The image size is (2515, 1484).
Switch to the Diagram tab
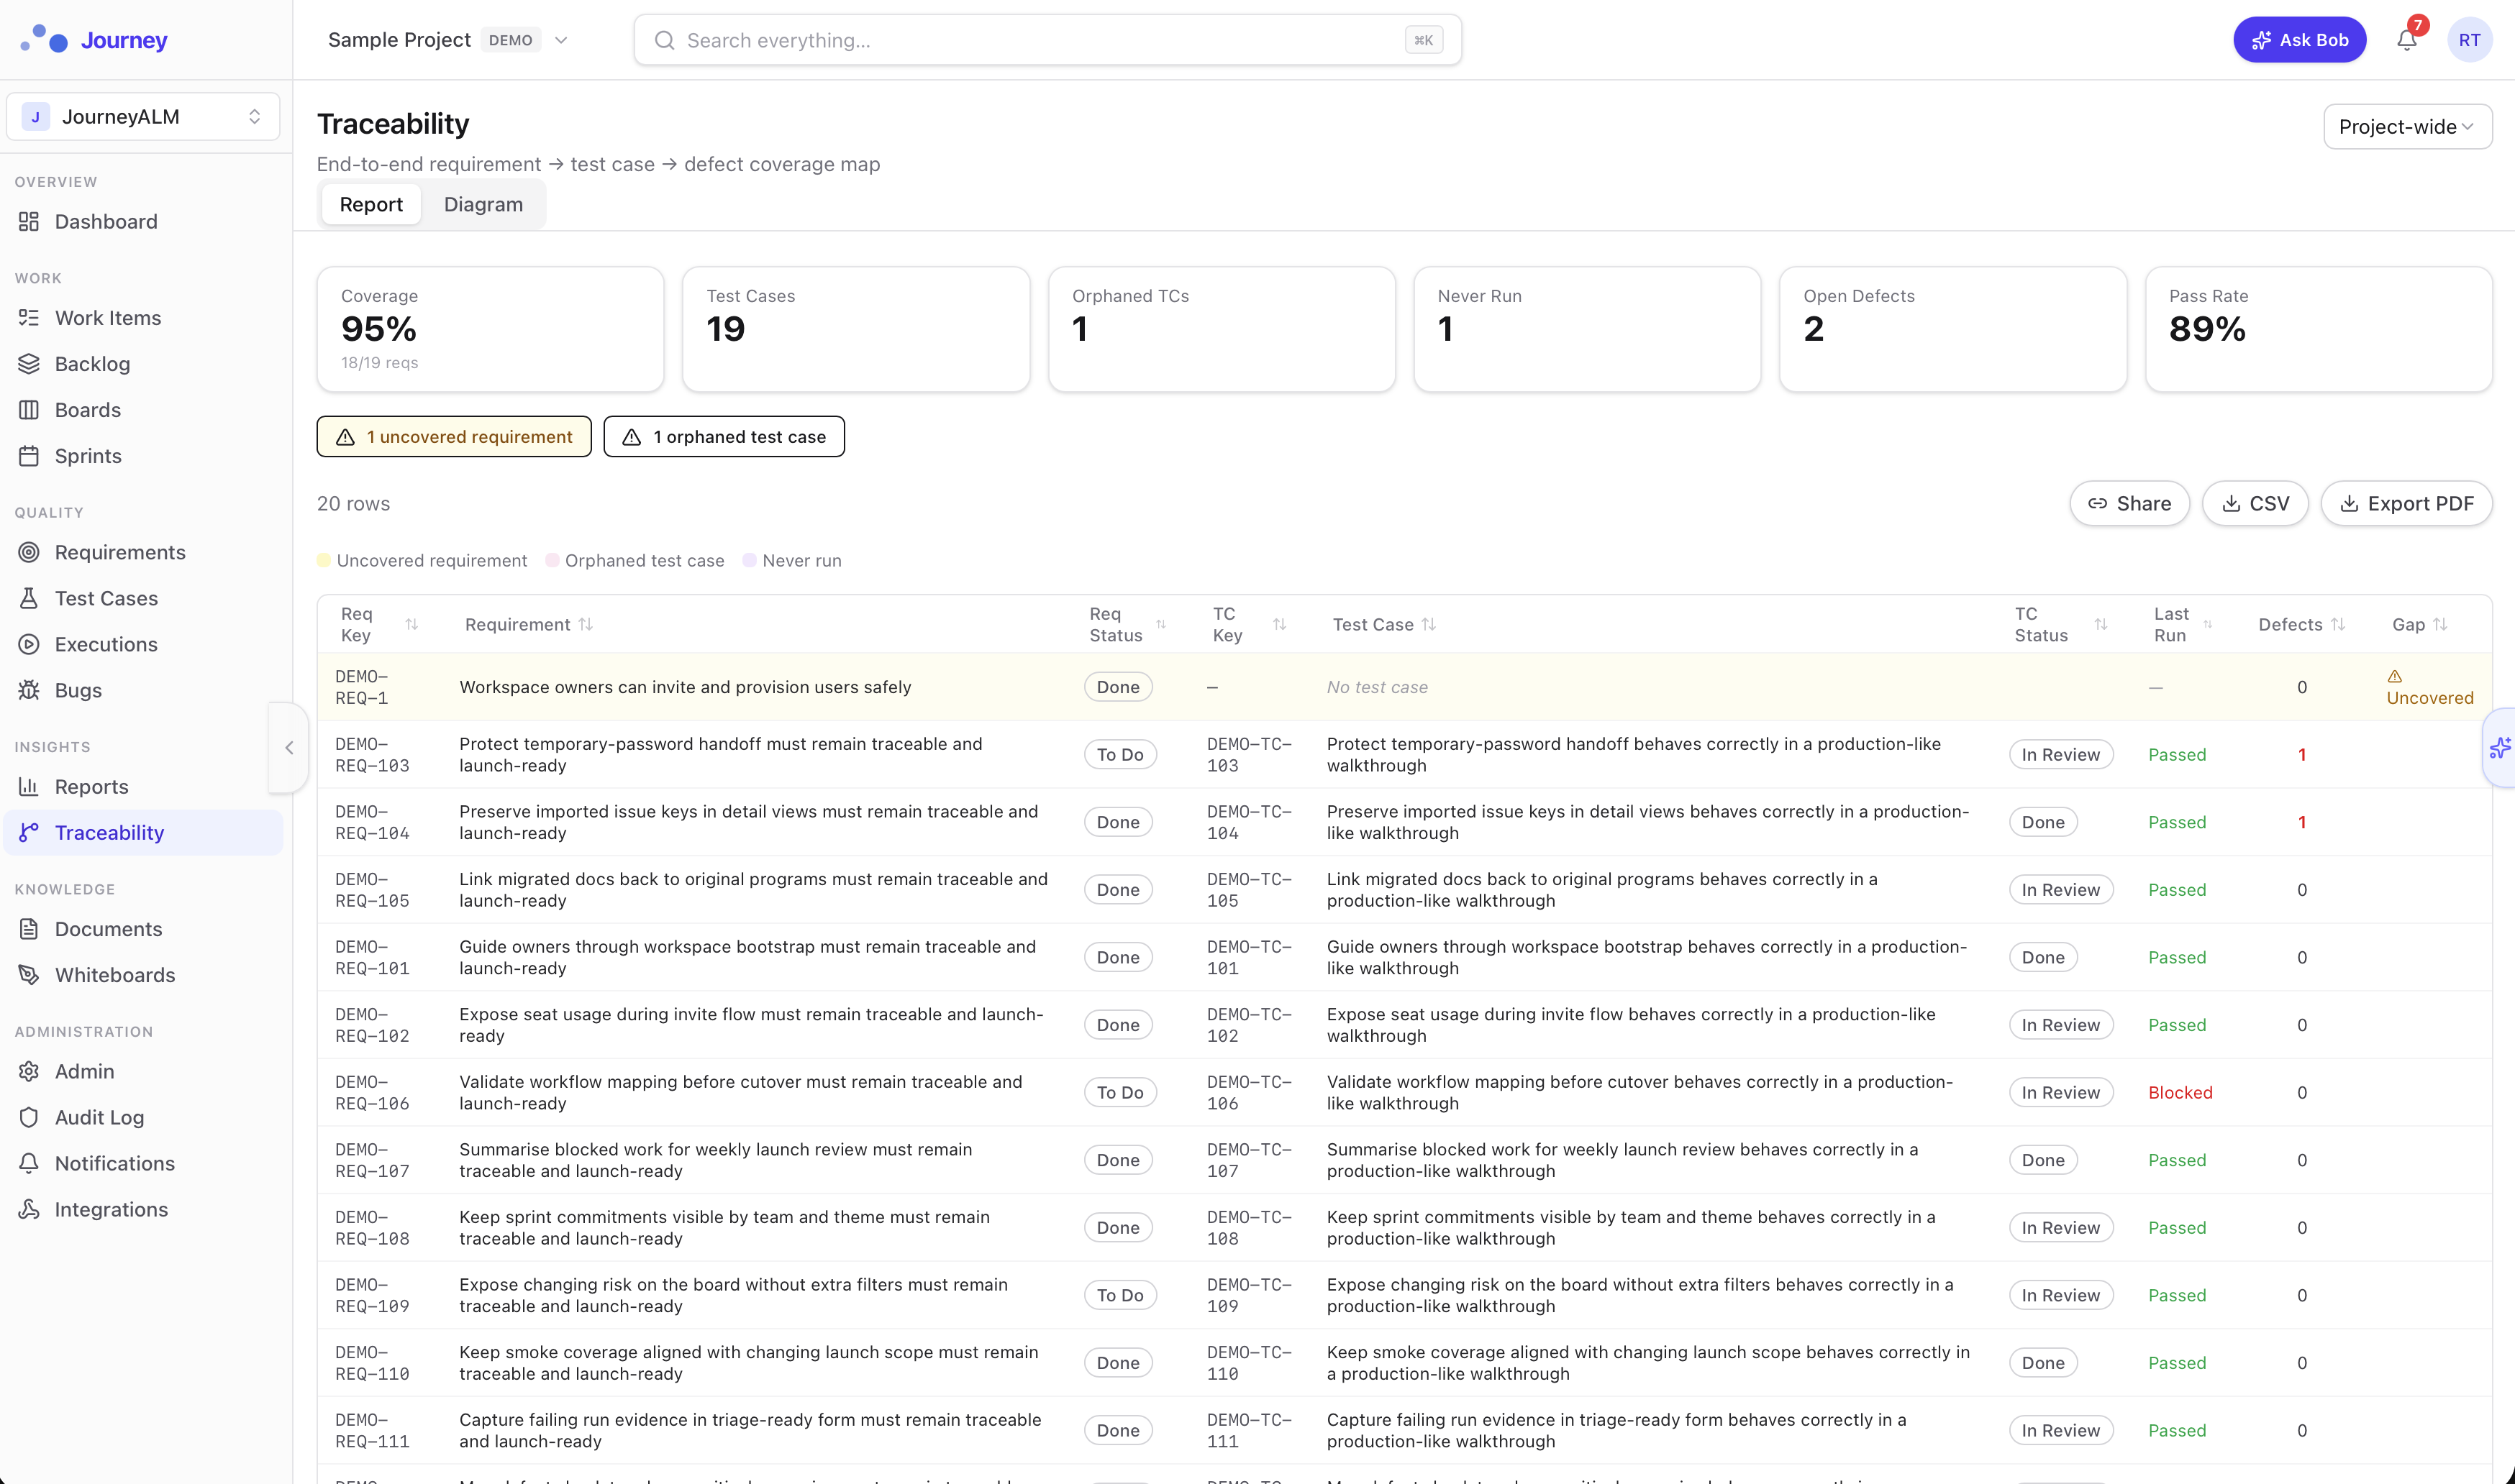coord(483,204)
